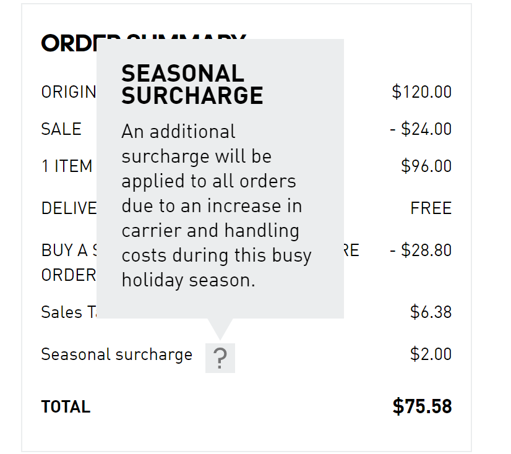
Task: Click the $6.38 sales tax amount
Action: point(431,312)
